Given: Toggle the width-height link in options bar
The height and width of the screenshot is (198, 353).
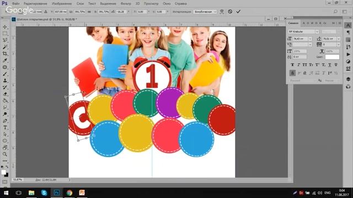Looking at the screenshot, I should click(89, 12).
